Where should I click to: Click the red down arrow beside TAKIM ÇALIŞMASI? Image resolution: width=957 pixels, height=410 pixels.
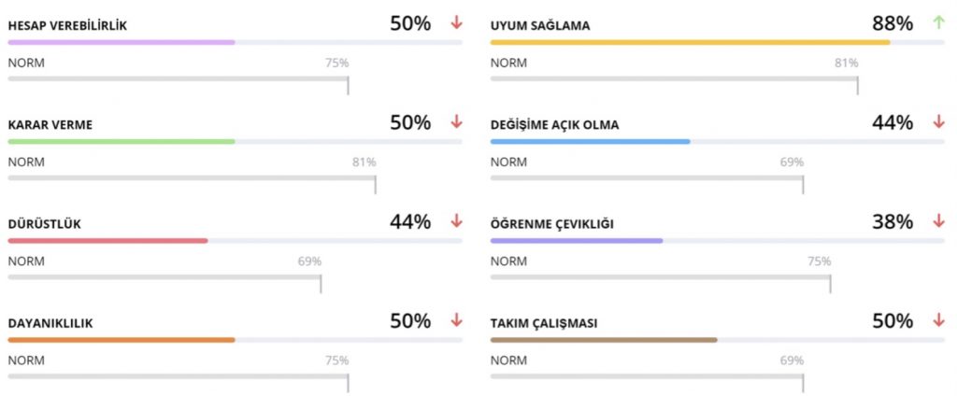coord(938,320)
